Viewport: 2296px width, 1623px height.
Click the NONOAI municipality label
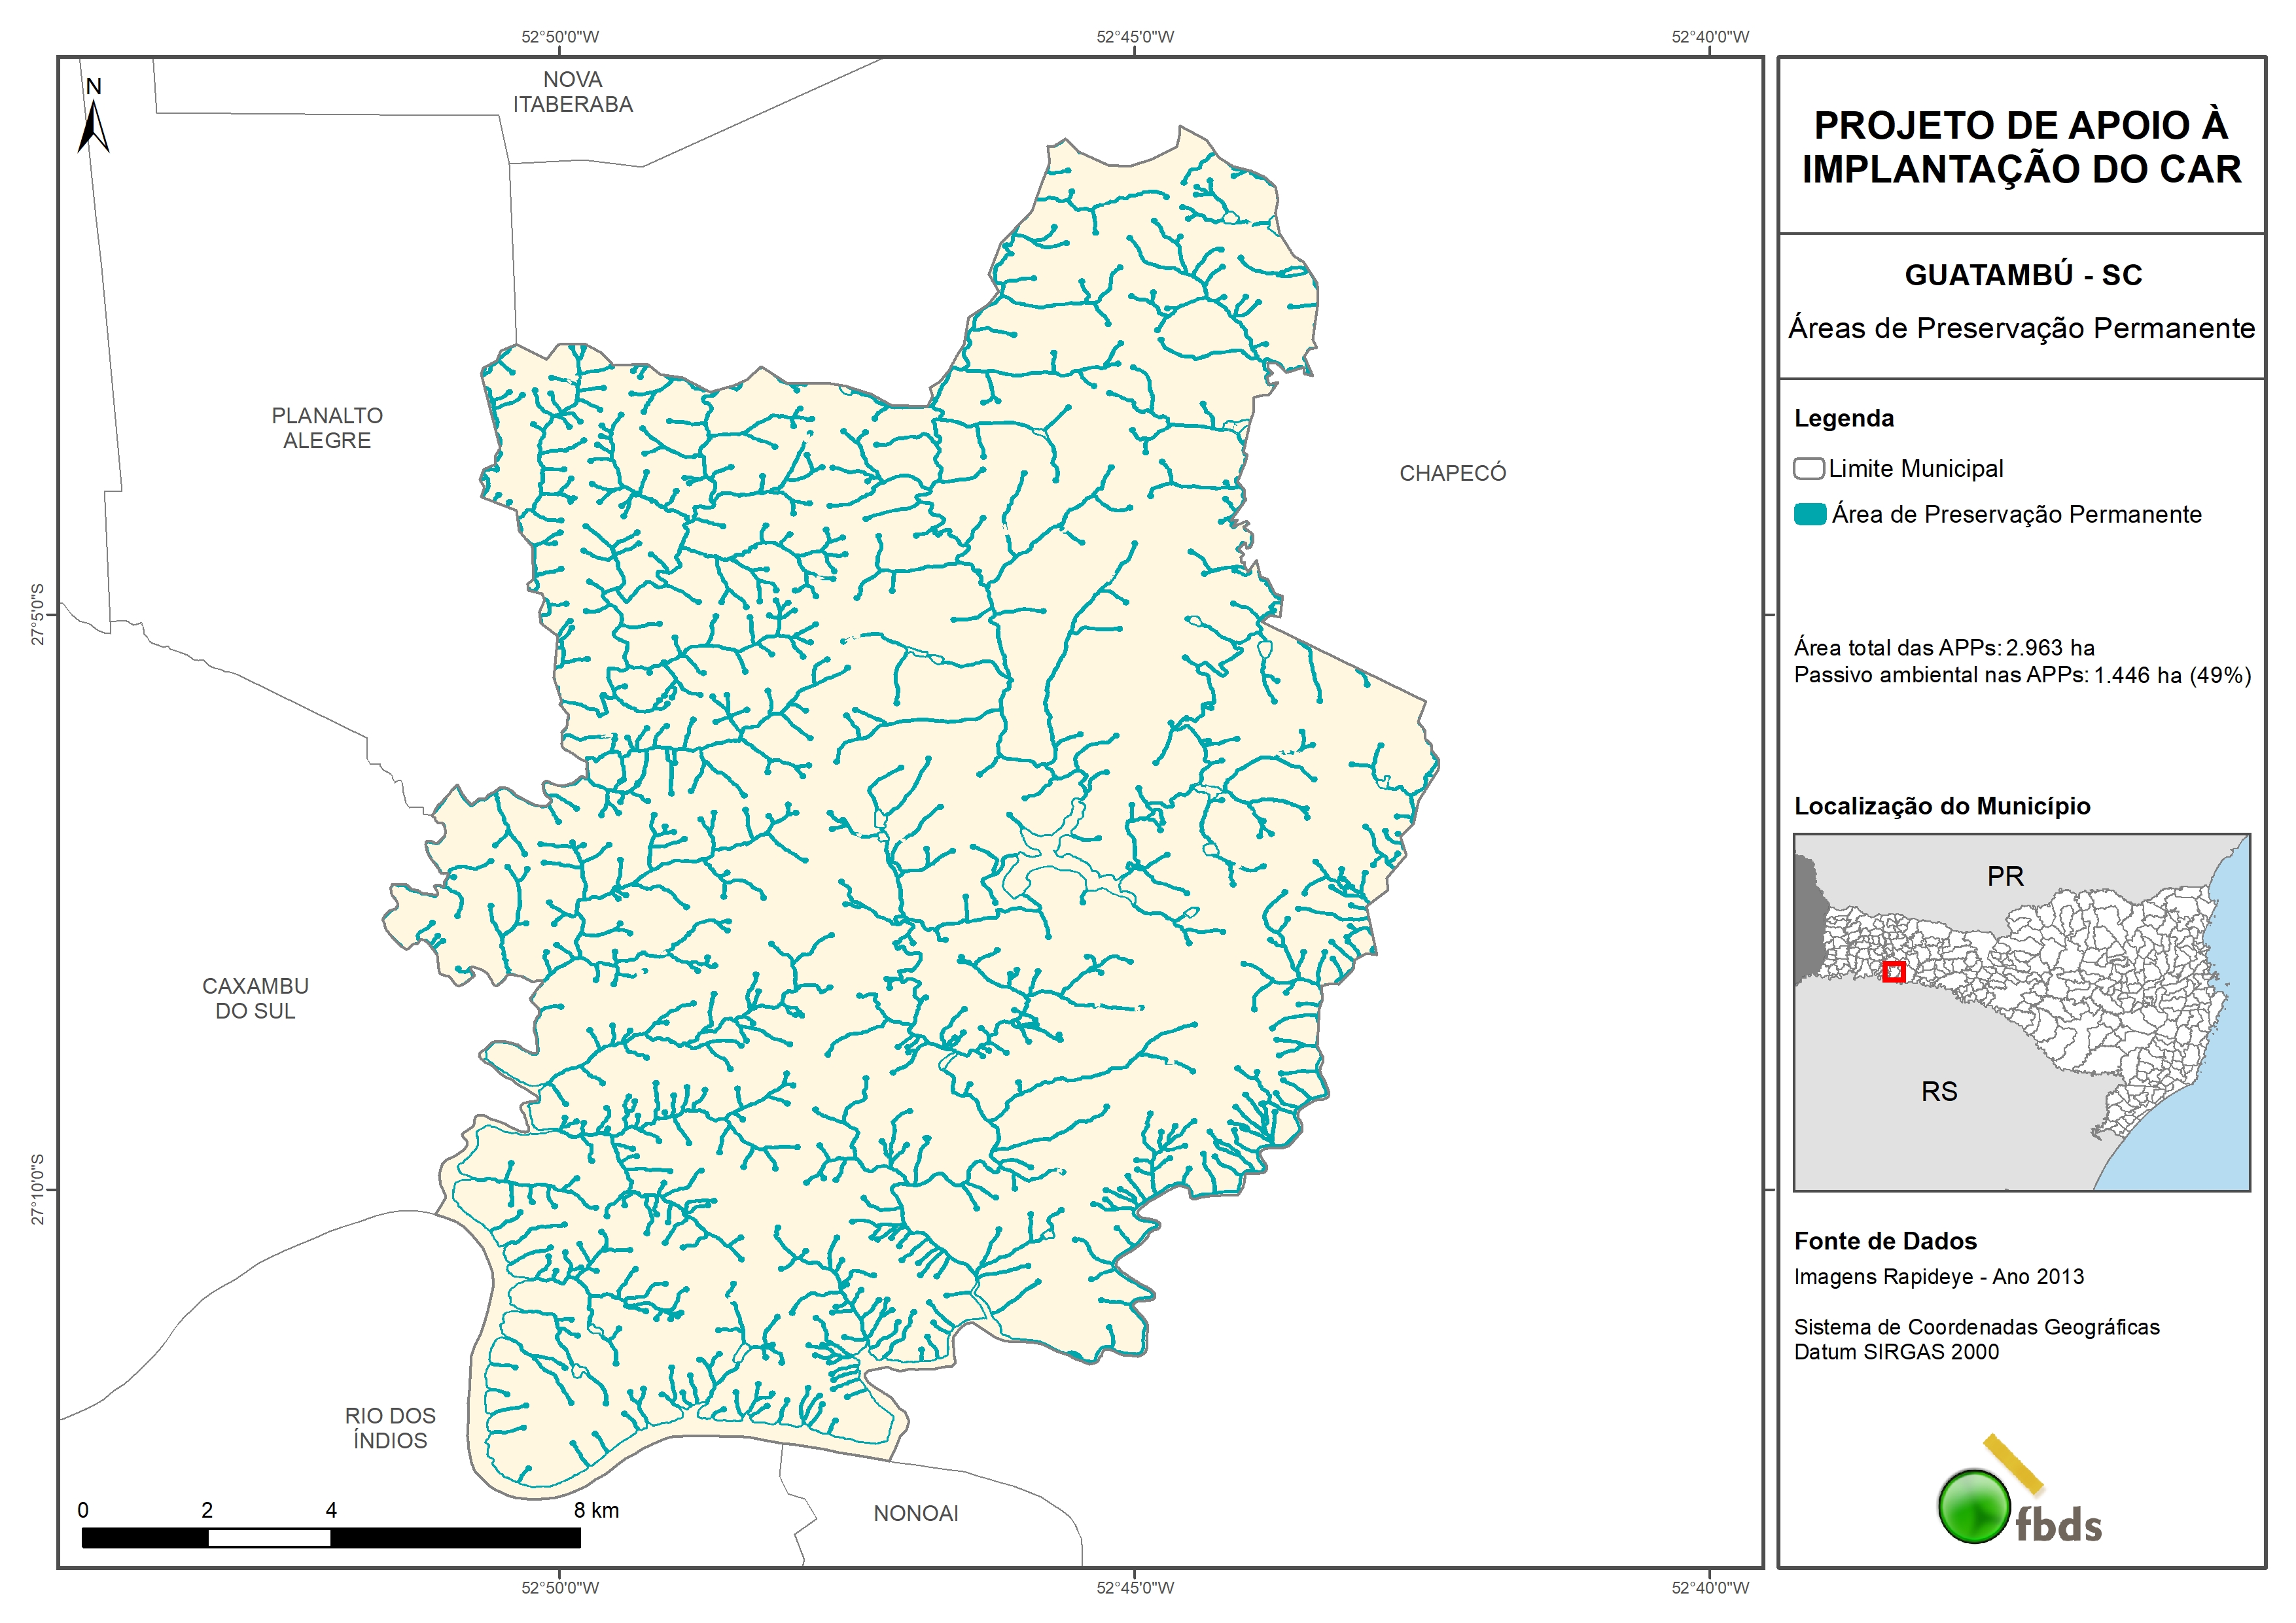pos(915,1513)
